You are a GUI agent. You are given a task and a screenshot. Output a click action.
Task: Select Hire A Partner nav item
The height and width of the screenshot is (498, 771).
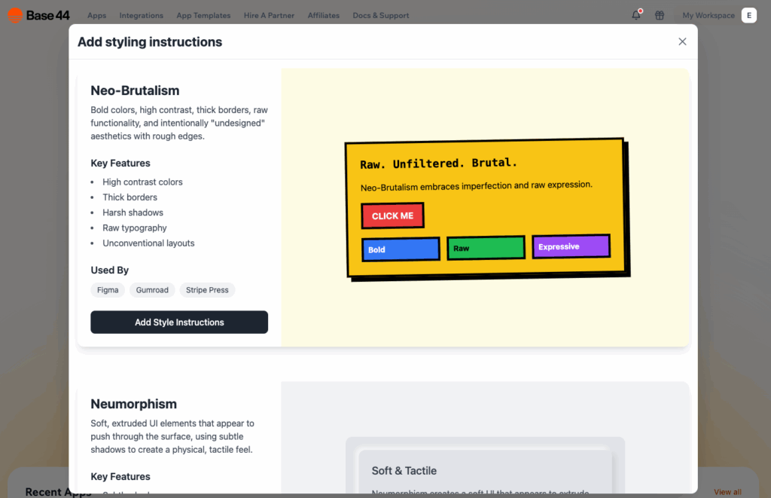click(269, 15)
